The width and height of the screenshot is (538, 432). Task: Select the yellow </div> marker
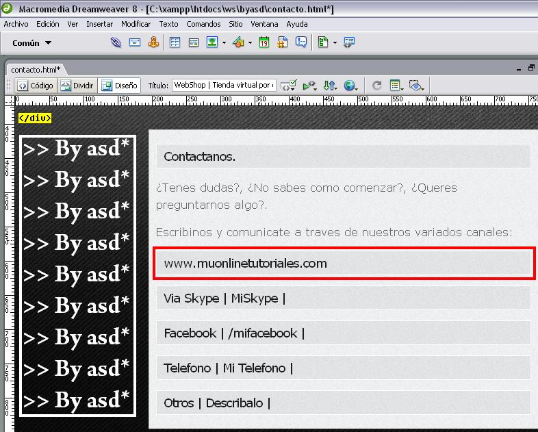coord(35,118)
